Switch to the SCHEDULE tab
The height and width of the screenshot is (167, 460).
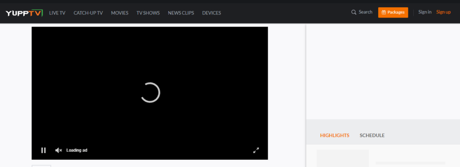coord(372,136)
